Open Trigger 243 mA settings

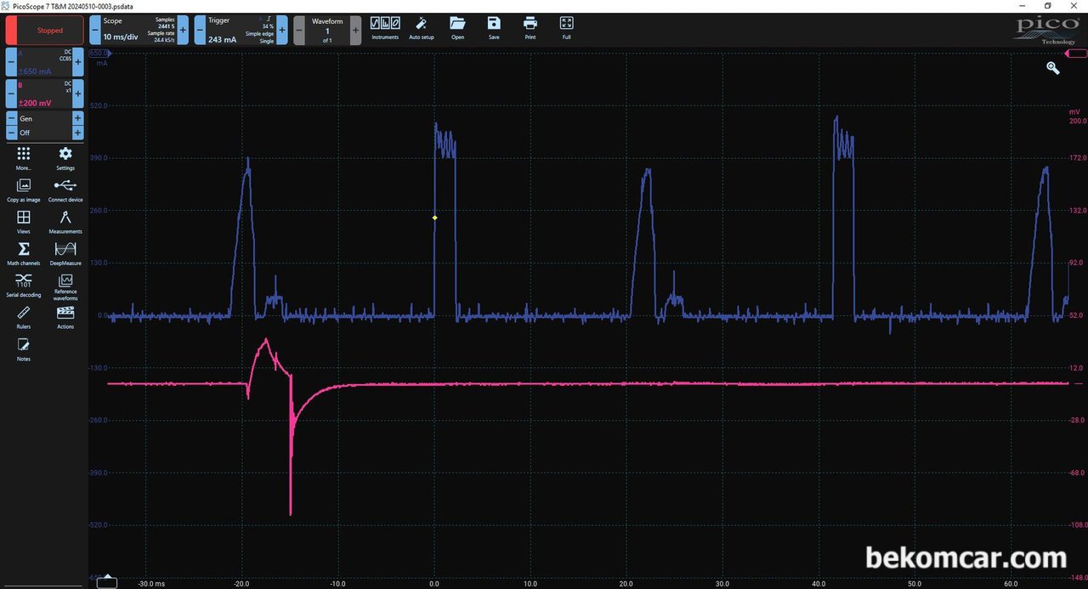pos(241,30)
